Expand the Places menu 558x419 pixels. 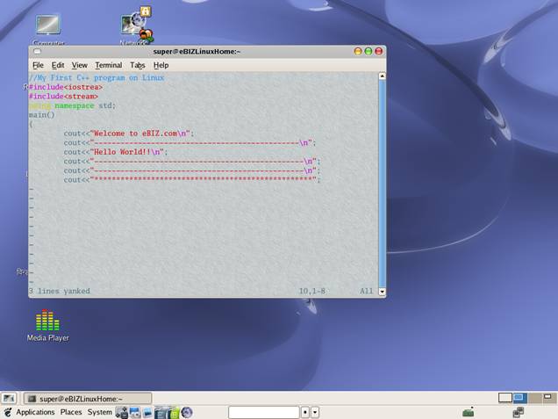coord(71,412)
